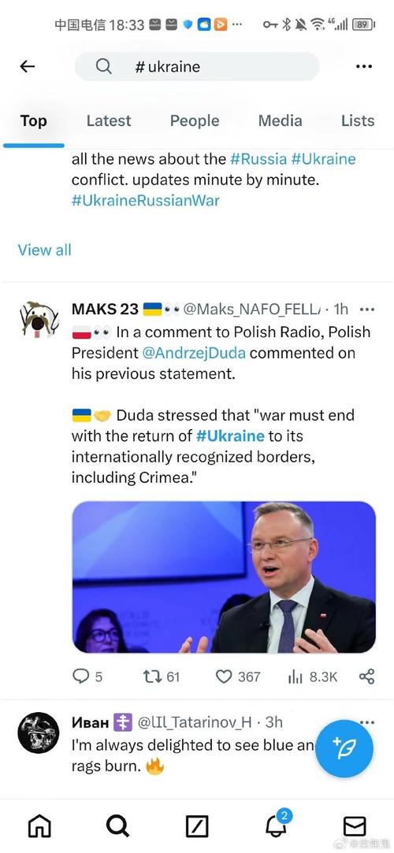This screenshot has height=853, width=394.
Task: Open the Home feed icon
Action: (x=39, y=826)
